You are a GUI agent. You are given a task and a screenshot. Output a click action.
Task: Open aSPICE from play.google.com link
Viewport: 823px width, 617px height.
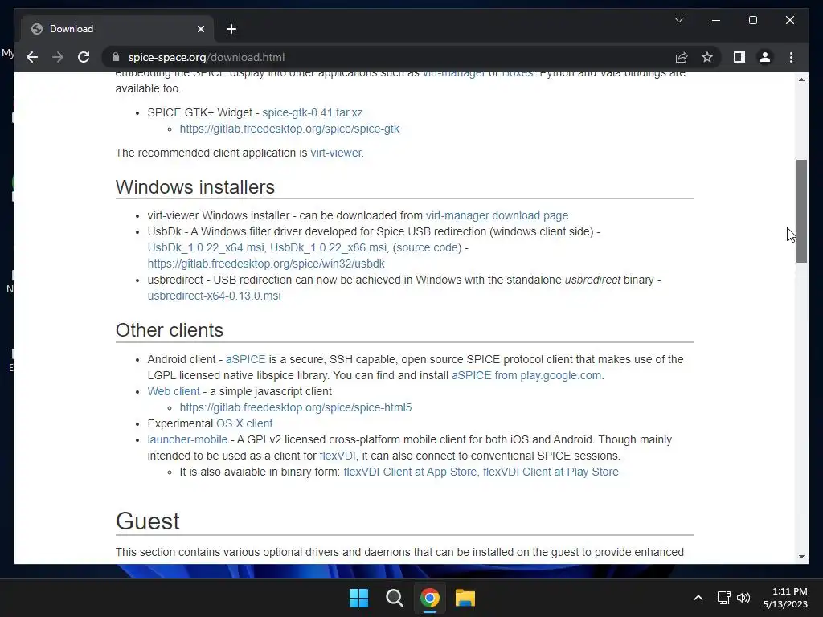pos(526,376)
